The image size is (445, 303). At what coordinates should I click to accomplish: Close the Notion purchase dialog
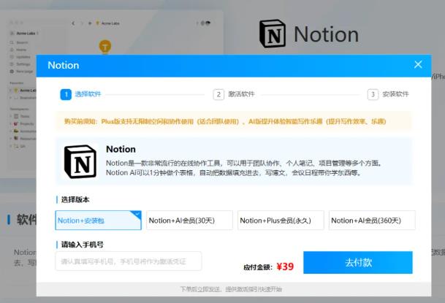point(418,65)
